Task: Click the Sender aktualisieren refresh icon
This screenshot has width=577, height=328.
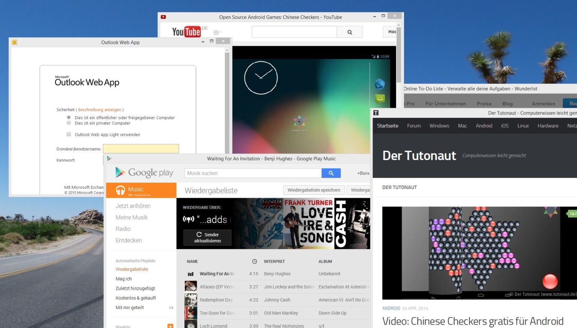Action: click(x=199, y=235)
